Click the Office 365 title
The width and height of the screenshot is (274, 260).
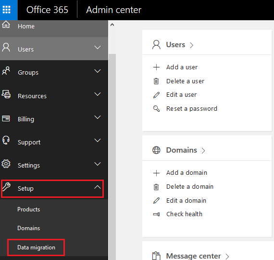coord(47,10)
